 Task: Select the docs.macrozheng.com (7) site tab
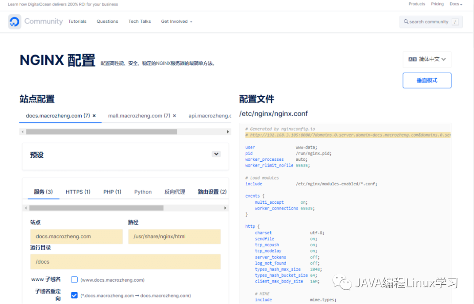point(58,116)
